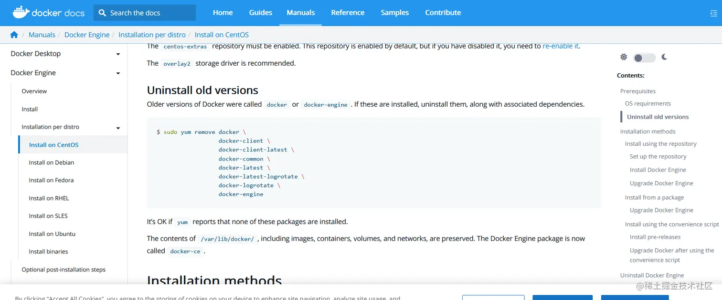Viewport: 722px width, 300px height.
Task: Jump to Uninstall old versions in contents
Action: (x=658, y=117)
